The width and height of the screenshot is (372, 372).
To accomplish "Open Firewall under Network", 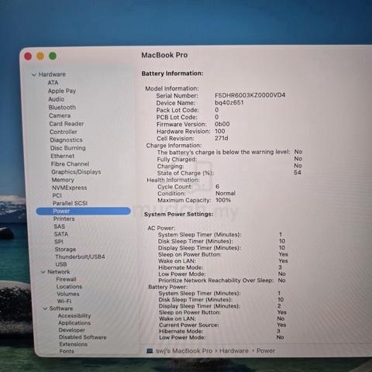I will [66, 279].
